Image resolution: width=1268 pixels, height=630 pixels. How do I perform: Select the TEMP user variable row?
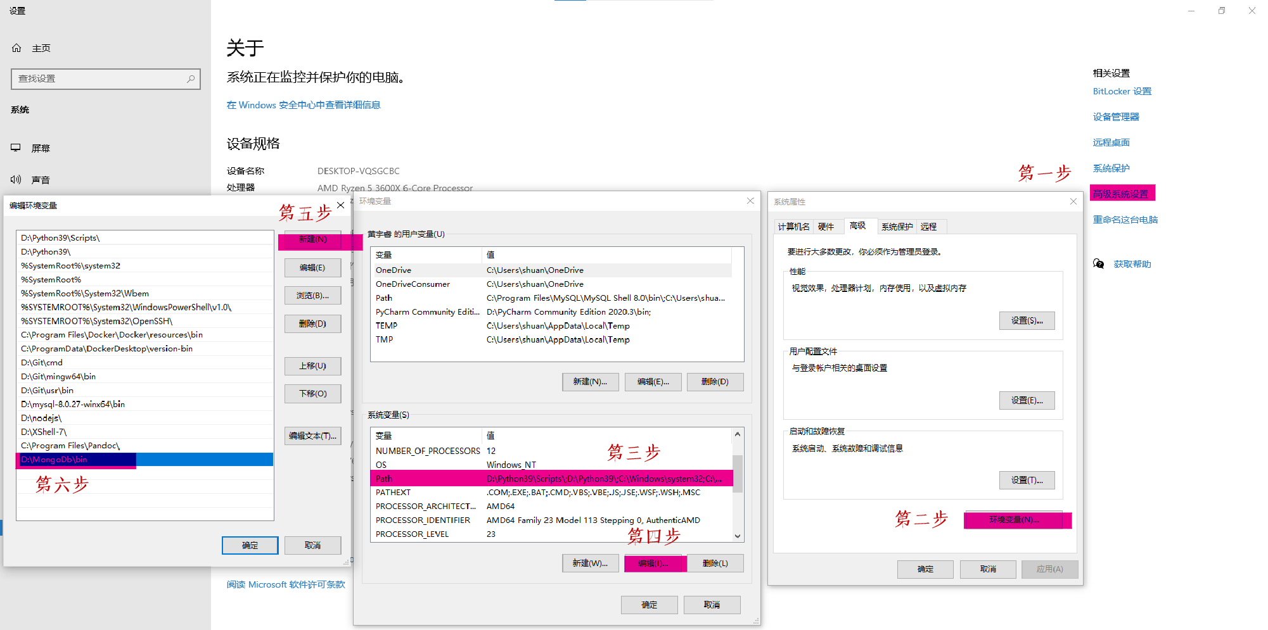552,326
